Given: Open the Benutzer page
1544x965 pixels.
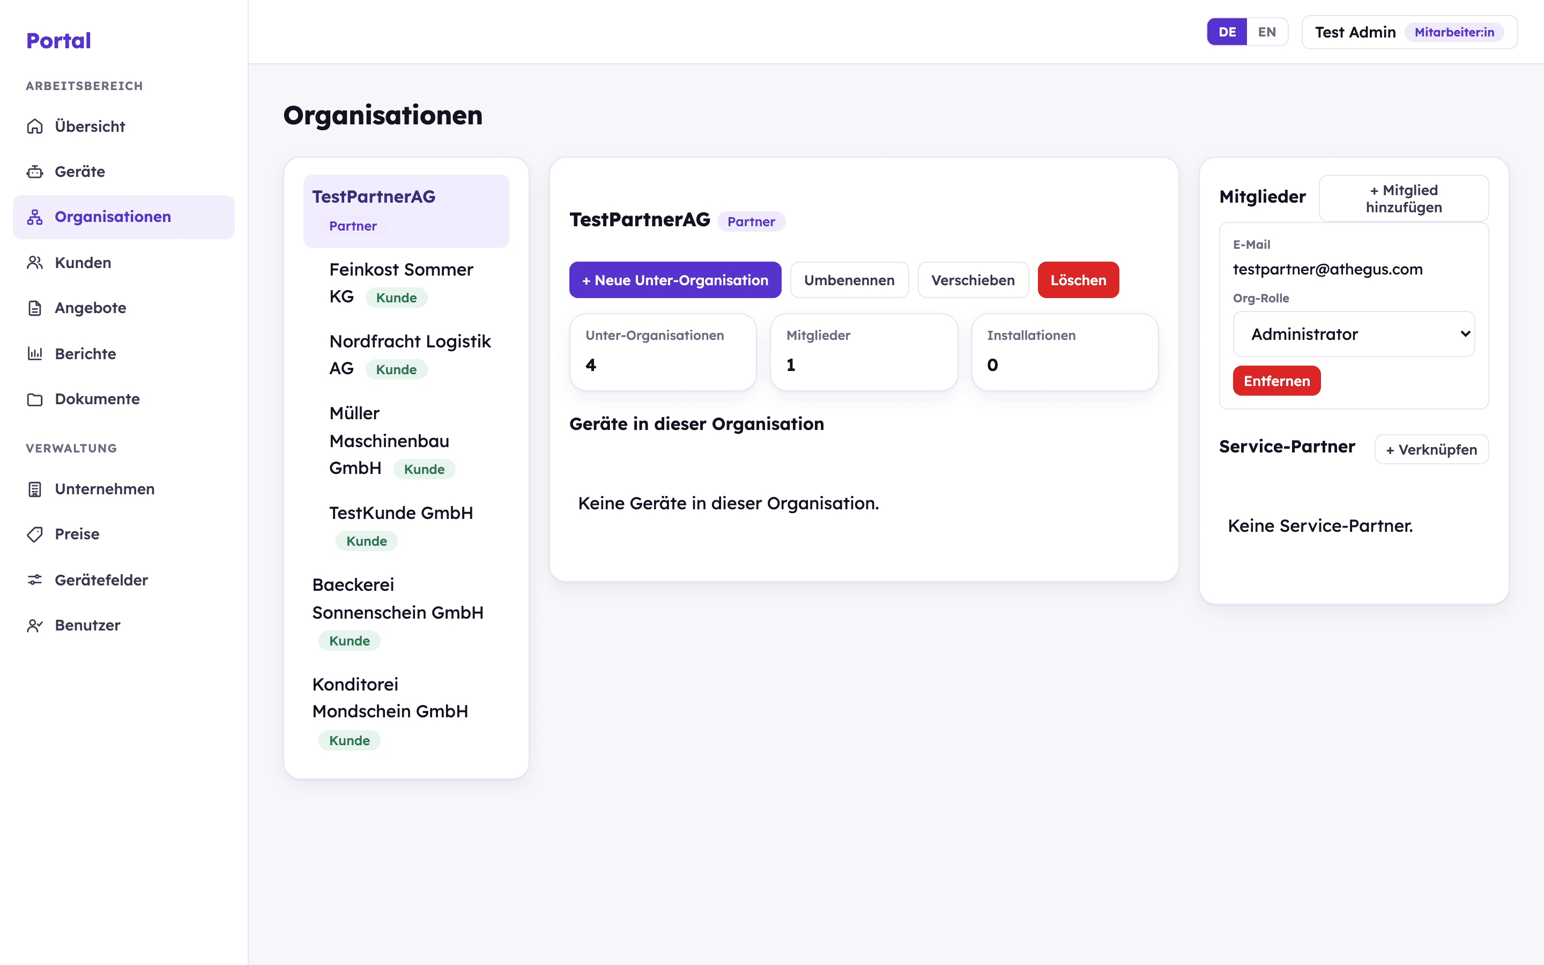Looking at the screenshot, I should tap(124, 626).
